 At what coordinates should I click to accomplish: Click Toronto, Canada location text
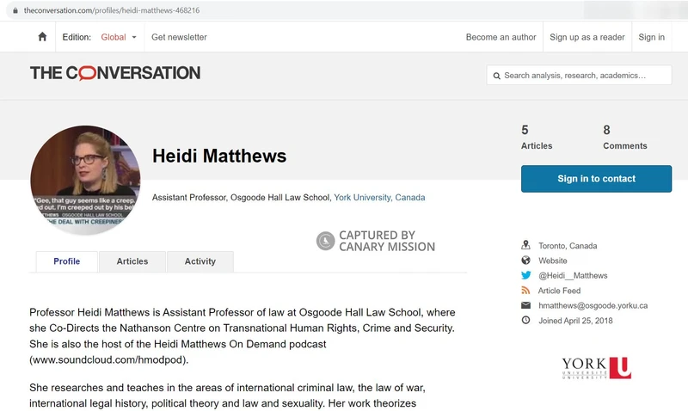point(568,246)
